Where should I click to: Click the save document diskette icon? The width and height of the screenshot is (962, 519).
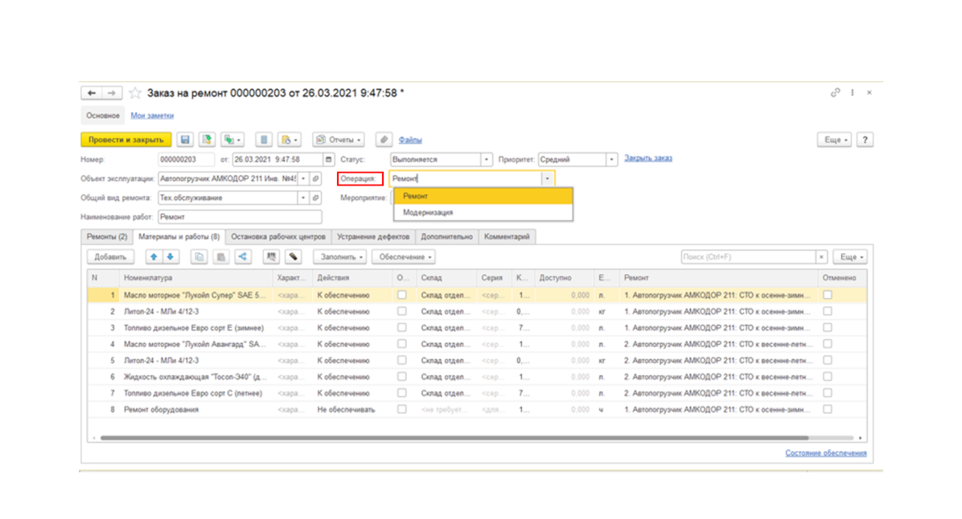[x=185, y=140]
